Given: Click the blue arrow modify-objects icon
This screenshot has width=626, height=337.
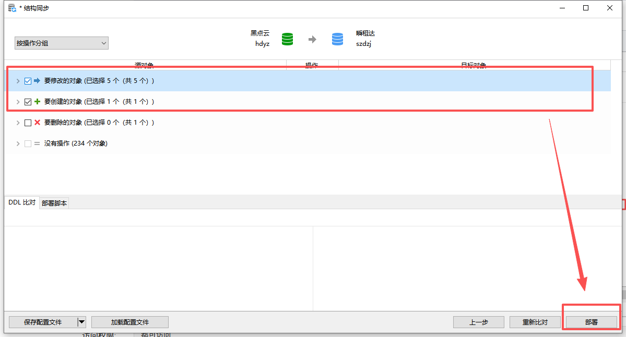Looking at the screenshot, I should point(37,81).
